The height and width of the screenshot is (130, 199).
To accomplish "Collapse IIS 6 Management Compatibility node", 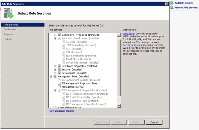I will click(55, 90).
